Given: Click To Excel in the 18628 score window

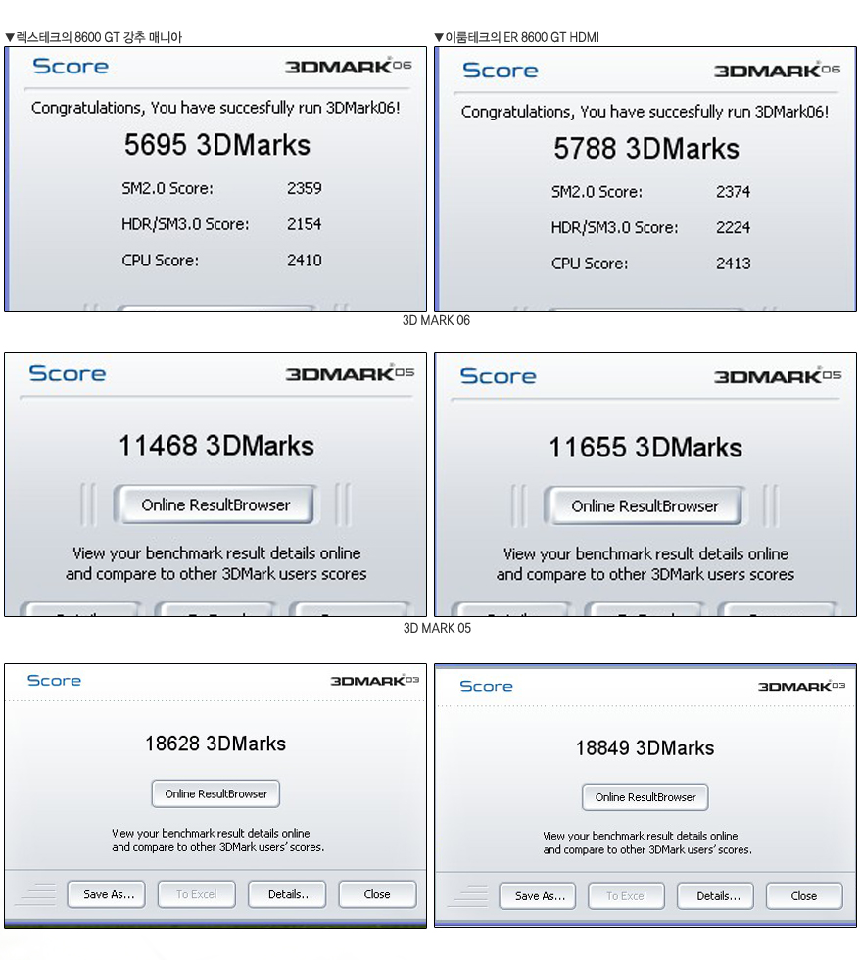Looking at the screenshot, I should (x=197, y=894).
